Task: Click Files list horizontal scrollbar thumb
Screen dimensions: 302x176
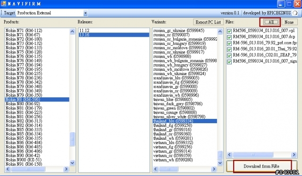Action: [x=253, y=155]
